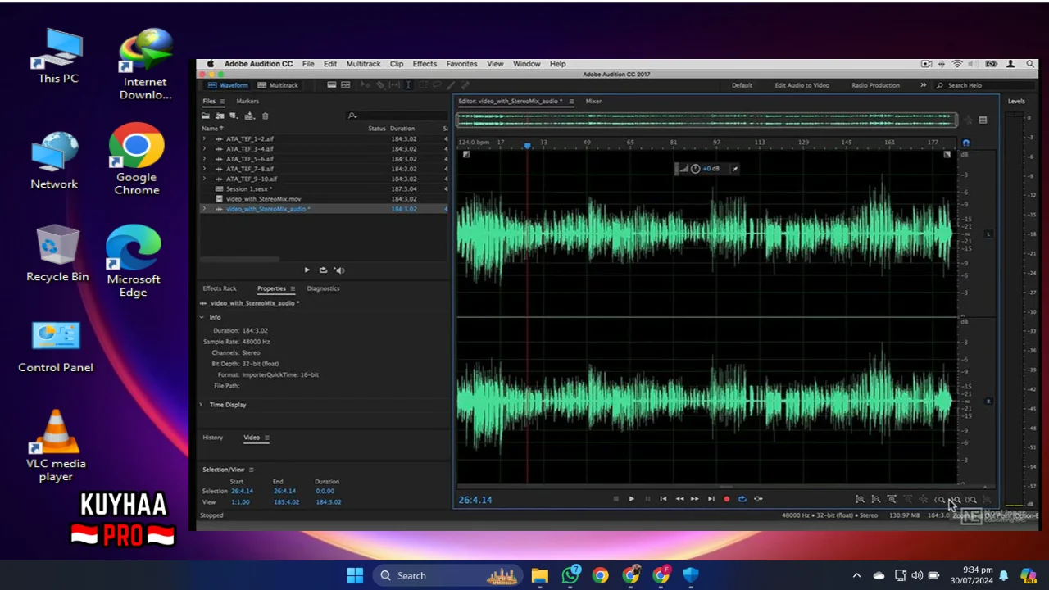Open Google Chrome from Windows taskbar
The height and width of the screenshot is (590, 1049).
[x=601, y=575]
